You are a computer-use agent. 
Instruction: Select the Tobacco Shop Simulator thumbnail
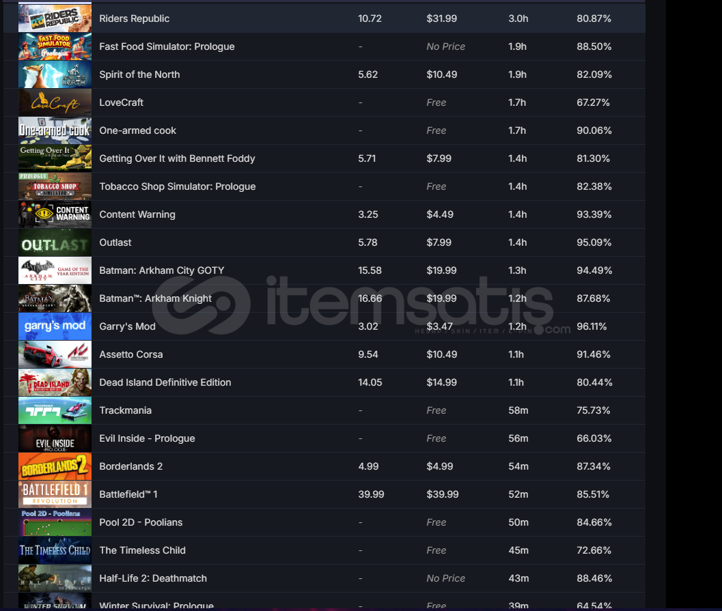tap(55, 186)
